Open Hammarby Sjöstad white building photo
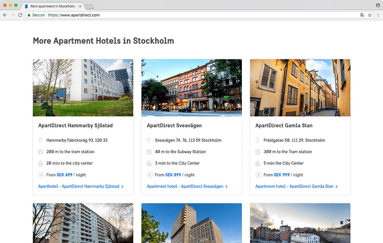The width and height of the screenshot is (383, 243). (83, 87)
